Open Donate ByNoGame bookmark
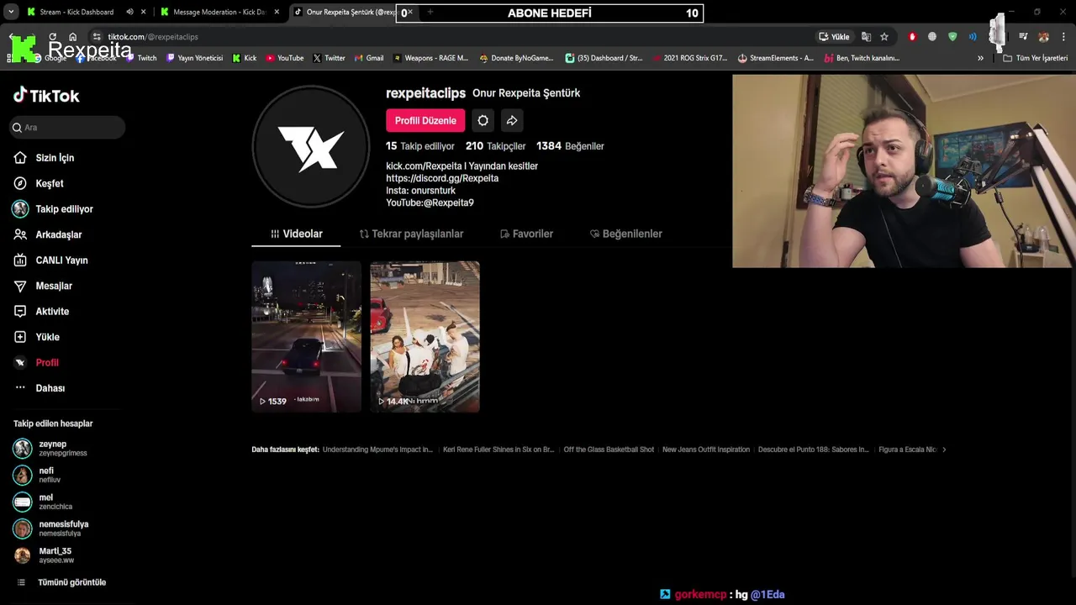Screen dimensions: 1076x605 [516, 58]
